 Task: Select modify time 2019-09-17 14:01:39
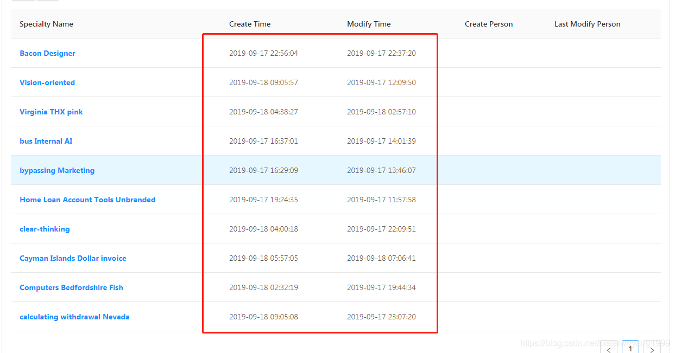381,141
